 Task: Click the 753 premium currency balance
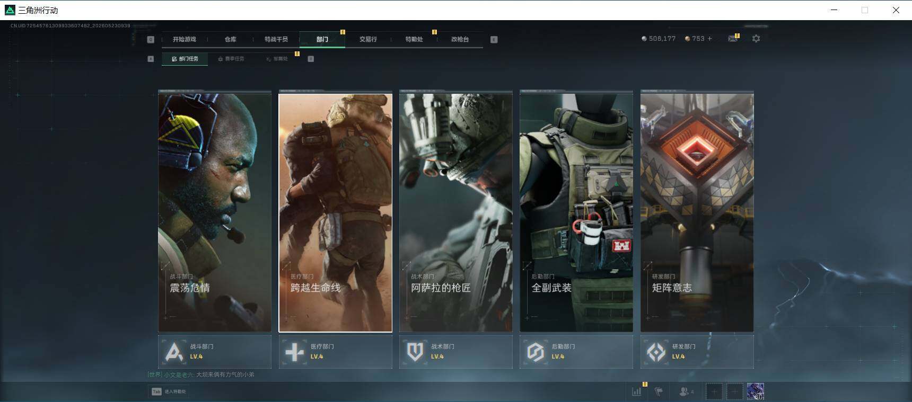click(x=698, y=39)
